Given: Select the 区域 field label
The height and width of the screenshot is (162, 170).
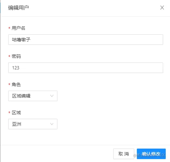Looking at the screenshot, I should click(16, 113).
